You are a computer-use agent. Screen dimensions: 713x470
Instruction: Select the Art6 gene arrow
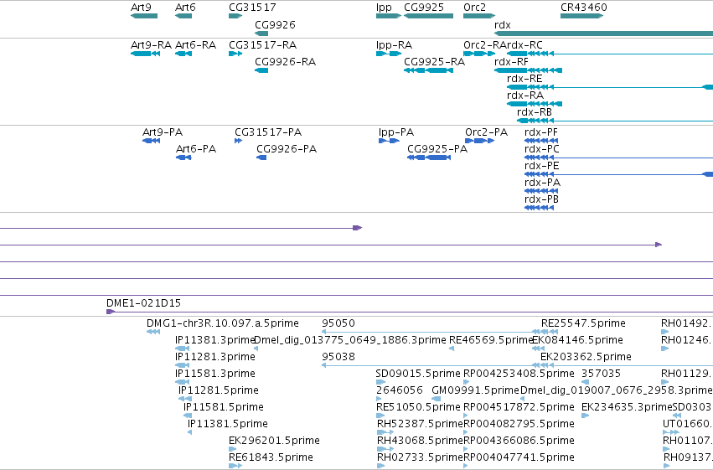[x=183, y=16]
